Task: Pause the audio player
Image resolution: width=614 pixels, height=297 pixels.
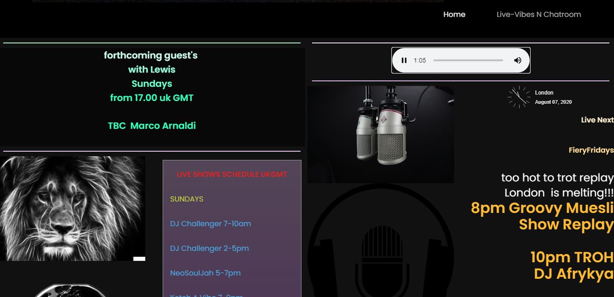Action: click(404, 60)
